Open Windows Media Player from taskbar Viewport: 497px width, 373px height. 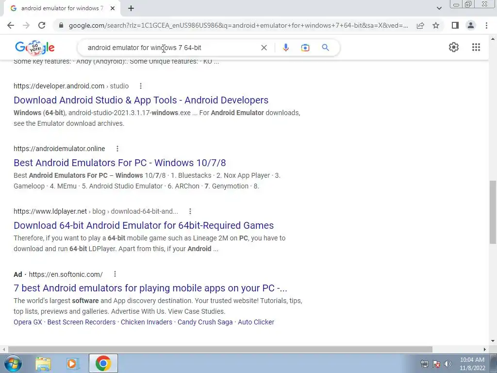coord(73,363)
